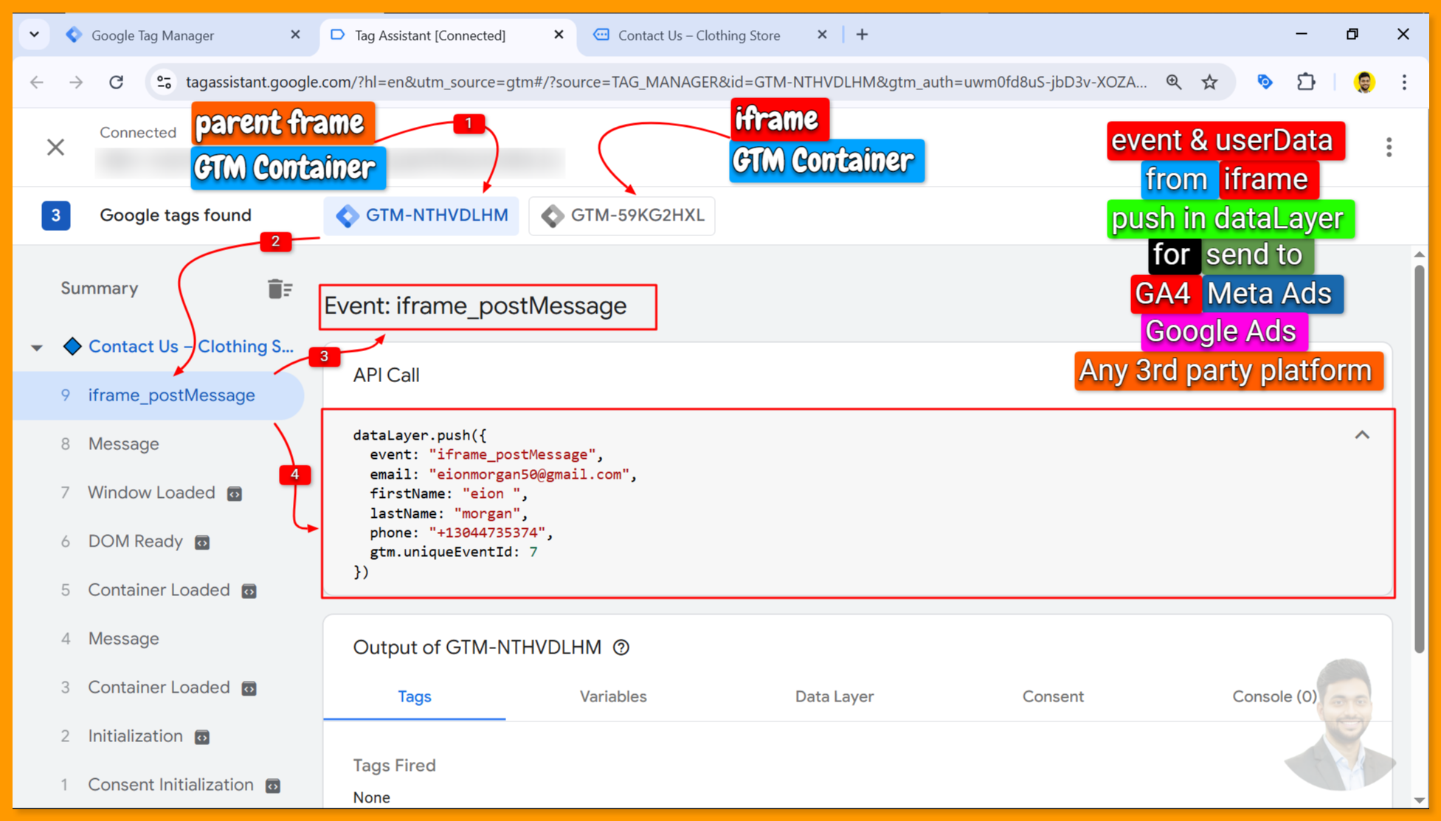
Task: Click the clear events trash icon
Action: click(280, 288)
